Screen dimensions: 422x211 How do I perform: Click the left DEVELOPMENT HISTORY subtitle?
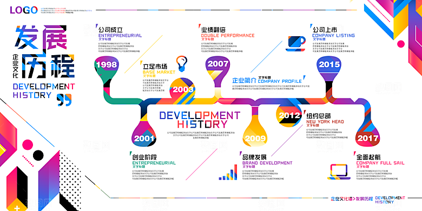click(x=44, y=91)
